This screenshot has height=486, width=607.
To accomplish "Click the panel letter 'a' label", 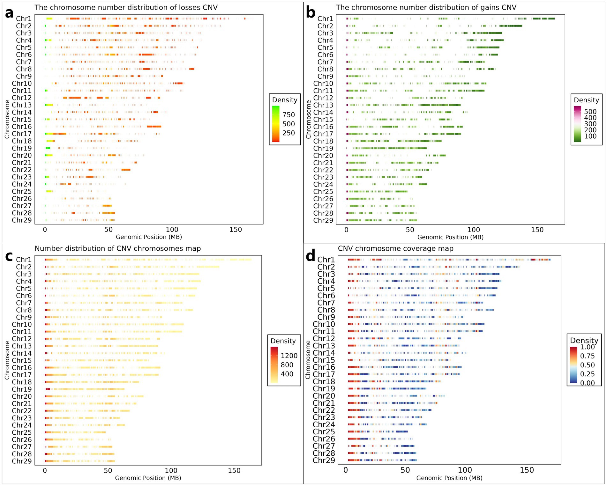I will point(10,13).
